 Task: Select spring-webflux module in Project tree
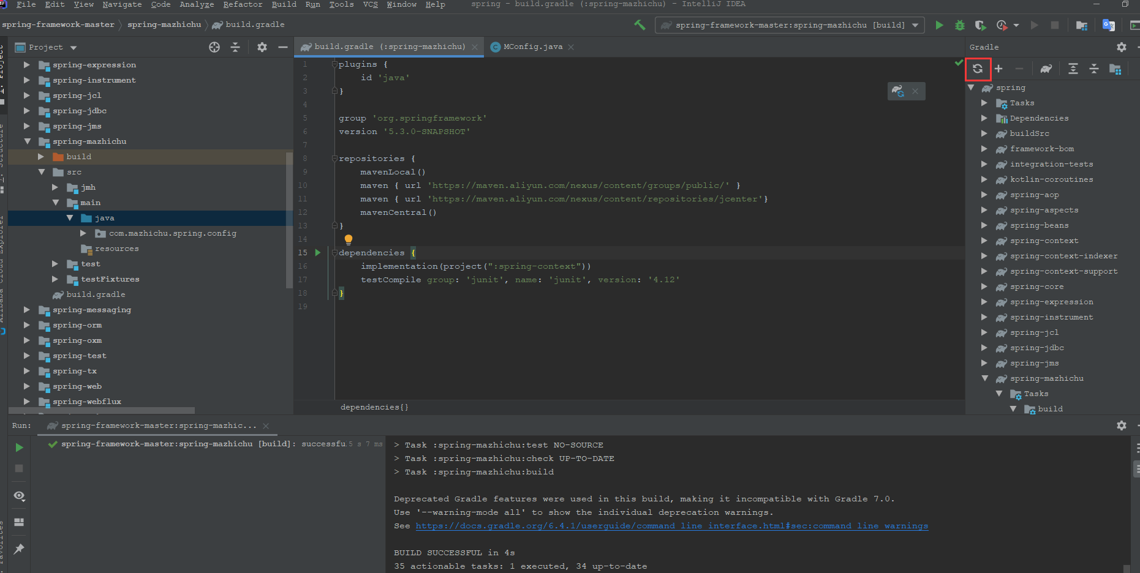click(x=86, y=402)
